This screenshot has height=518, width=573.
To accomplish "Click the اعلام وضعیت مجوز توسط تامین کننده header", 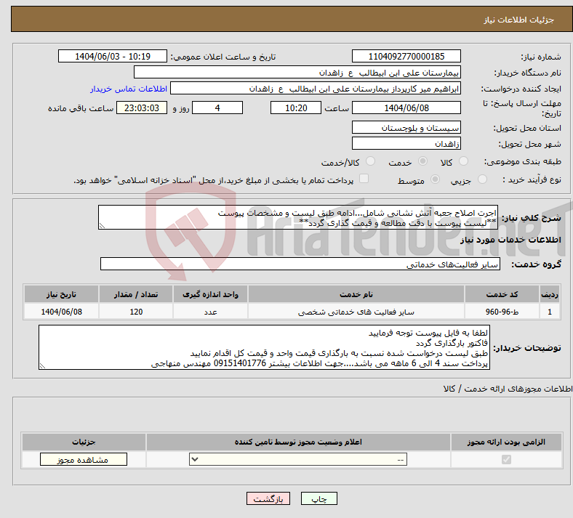I will pos(298,442).
